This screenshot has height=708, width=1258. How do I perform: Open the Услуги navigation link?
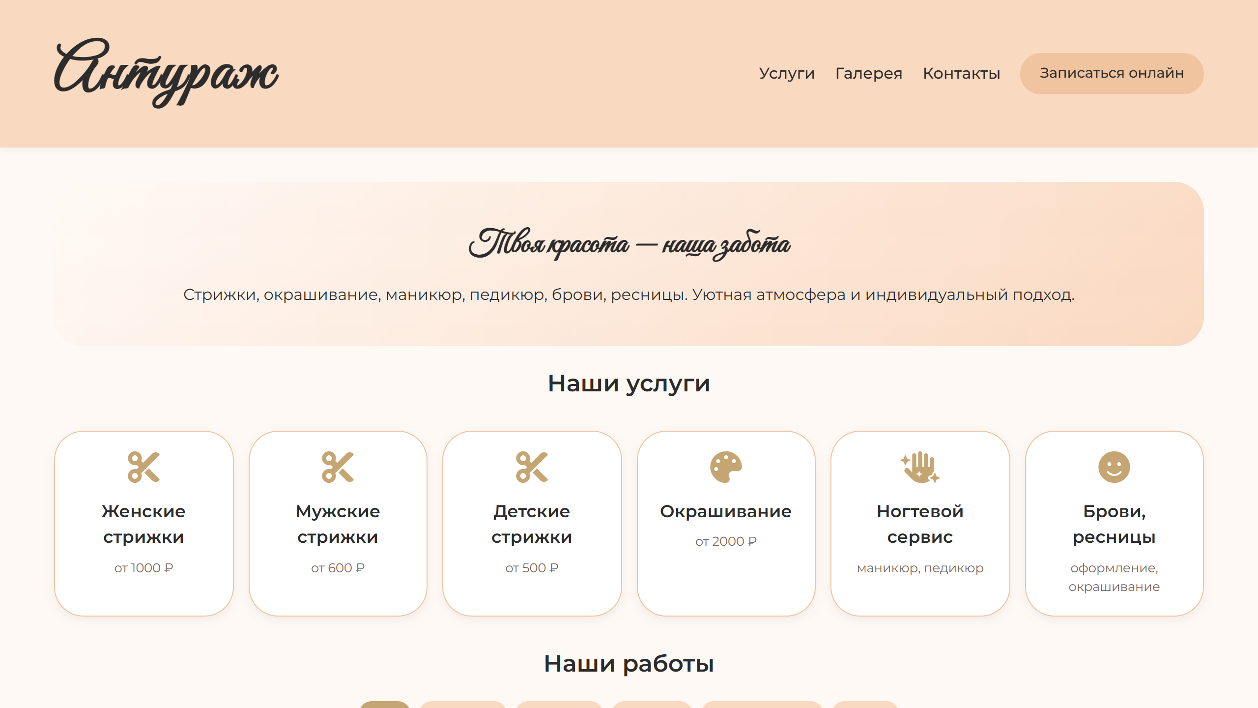coord(787,73)
